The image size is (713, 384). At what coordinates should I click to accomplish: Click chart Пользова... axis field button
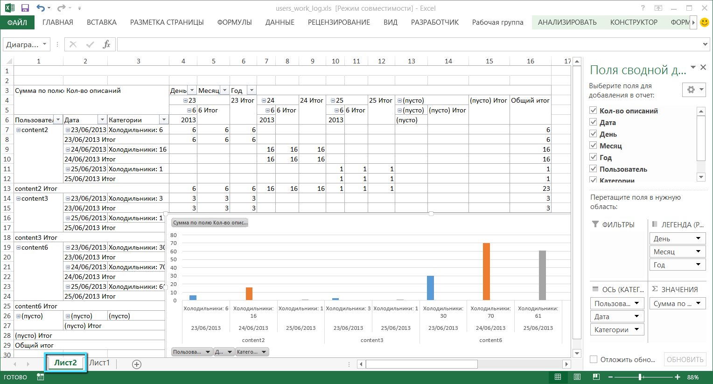pos(192,352)
